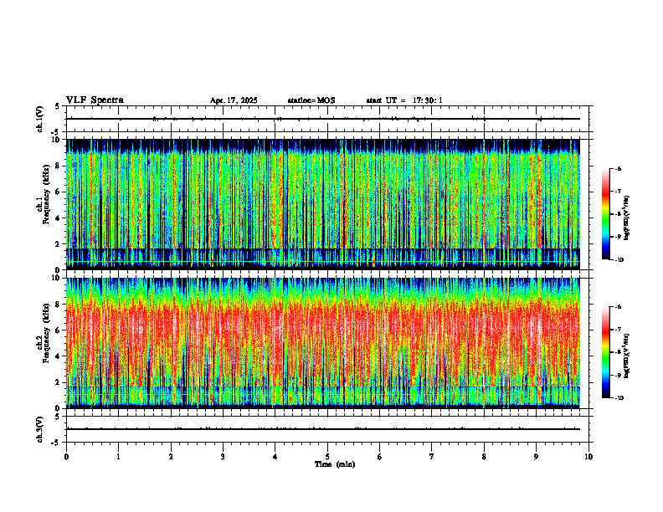Screen dimensions: 663x512
Task: Click the "start UT = 17:30: 1" header text
Action: coord(404,100)
